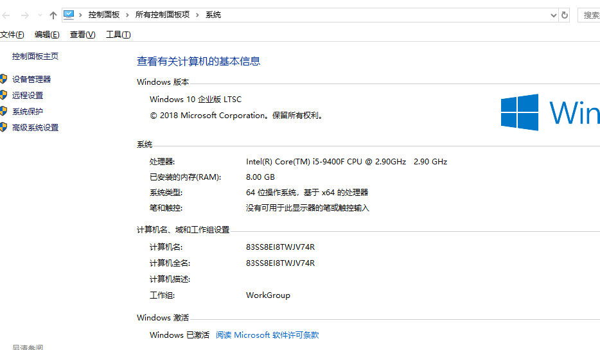Viewport: 600px width, 350px height.
Task: Click the Windows logo image
Action: (x=520, y=112)
